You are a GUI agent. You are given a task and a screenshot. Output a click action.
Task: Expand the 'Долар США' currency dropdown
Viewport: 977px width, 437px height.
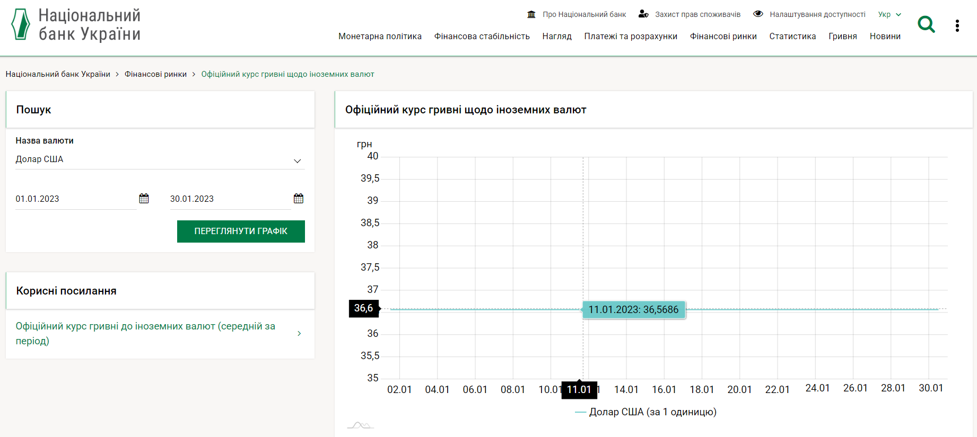coord(160,159)
